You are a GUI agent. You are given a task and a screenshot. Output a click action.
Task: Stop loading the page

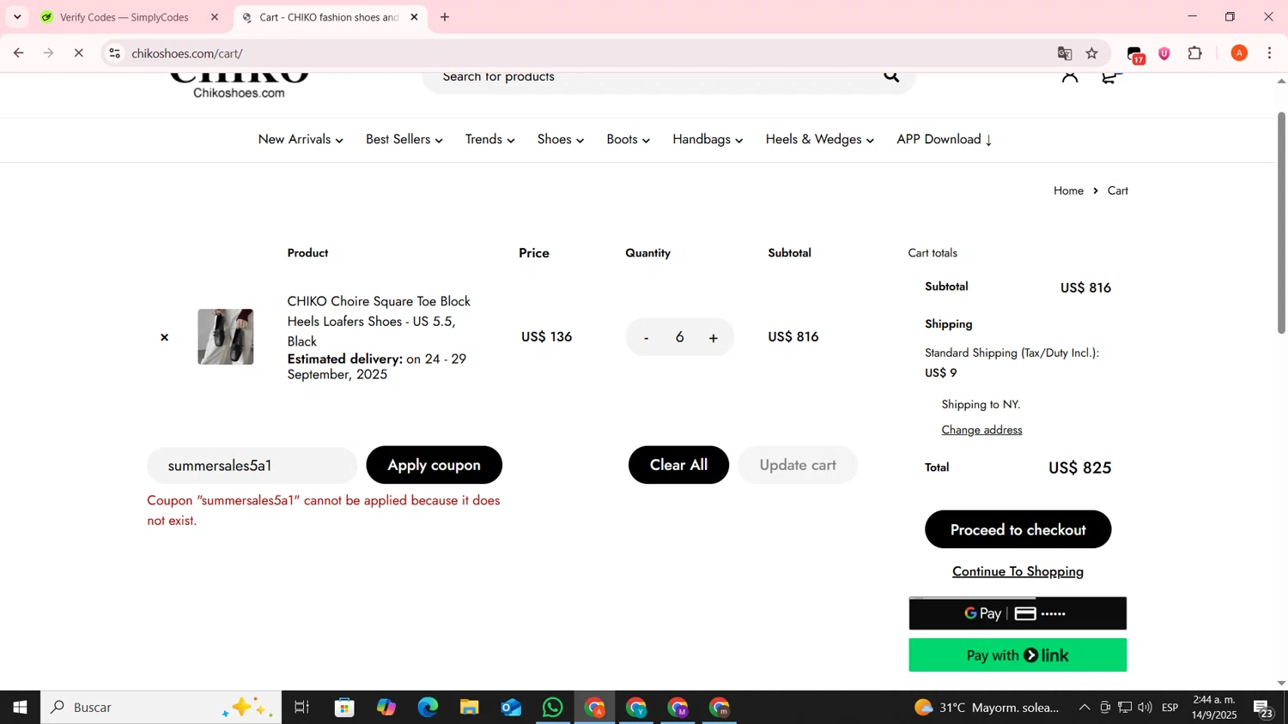click(79, 53)
